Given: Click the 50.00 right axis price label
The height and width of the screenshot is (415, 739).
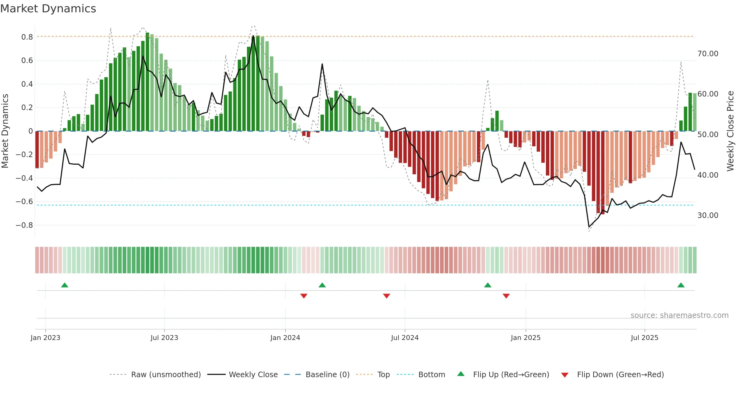Looking at the screenshot, I should tap(708, 135).
